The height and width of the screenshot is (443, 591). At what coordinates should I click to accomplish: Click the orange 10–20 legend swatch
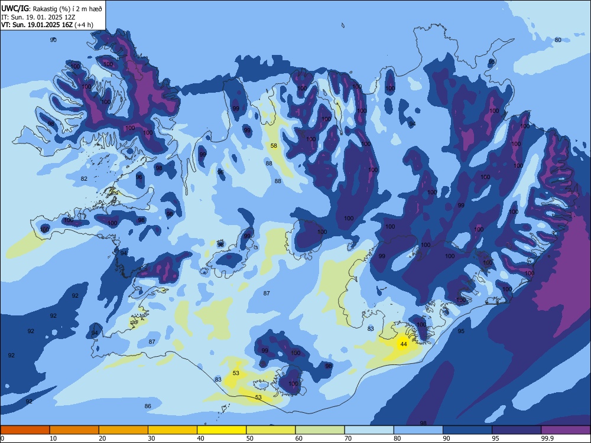(x=74, y=430)
